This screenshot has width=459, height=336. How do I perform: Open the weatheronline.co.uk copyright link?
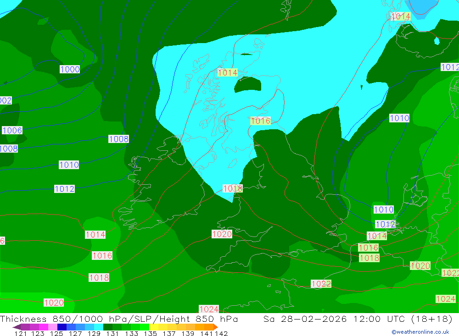(420, 332)
